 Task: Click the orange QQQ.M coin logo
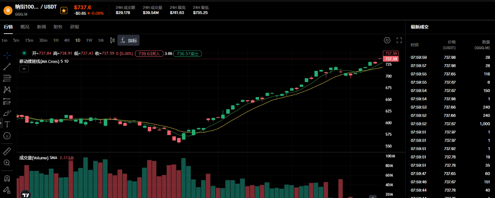point(8,10)
